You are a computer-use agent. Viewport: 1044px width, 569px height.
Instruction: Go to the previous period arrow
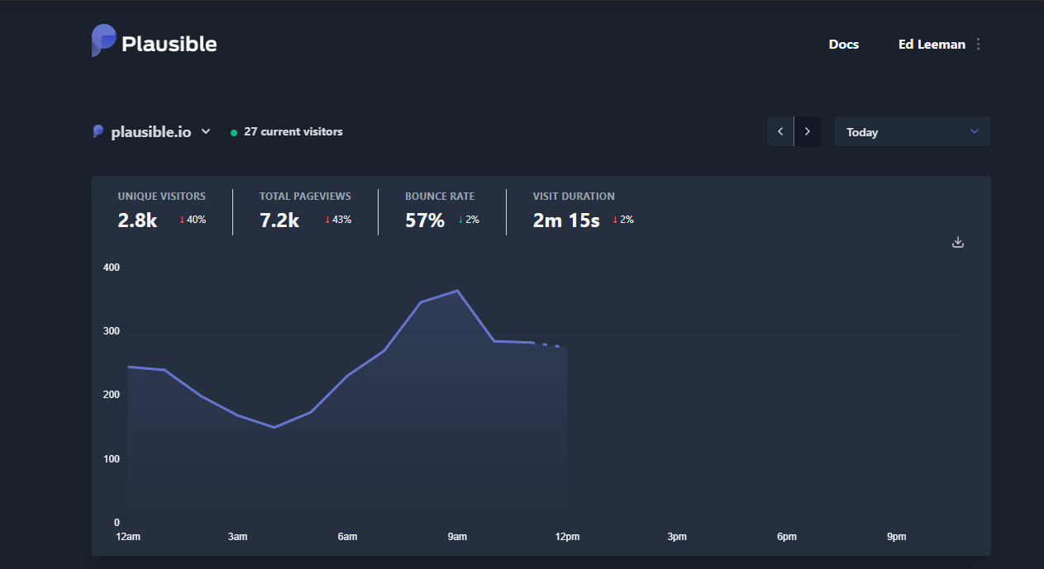[x=780, y=132]
